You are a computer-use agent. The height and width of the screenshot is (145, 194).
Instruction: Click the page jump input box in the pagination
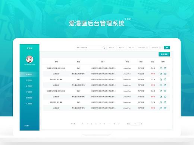click(135, 123)
